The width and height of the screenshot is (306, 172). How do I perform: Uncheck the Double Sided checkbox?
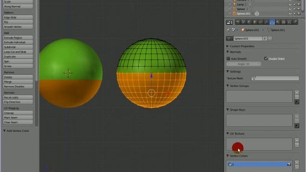[x=266, y=58]
